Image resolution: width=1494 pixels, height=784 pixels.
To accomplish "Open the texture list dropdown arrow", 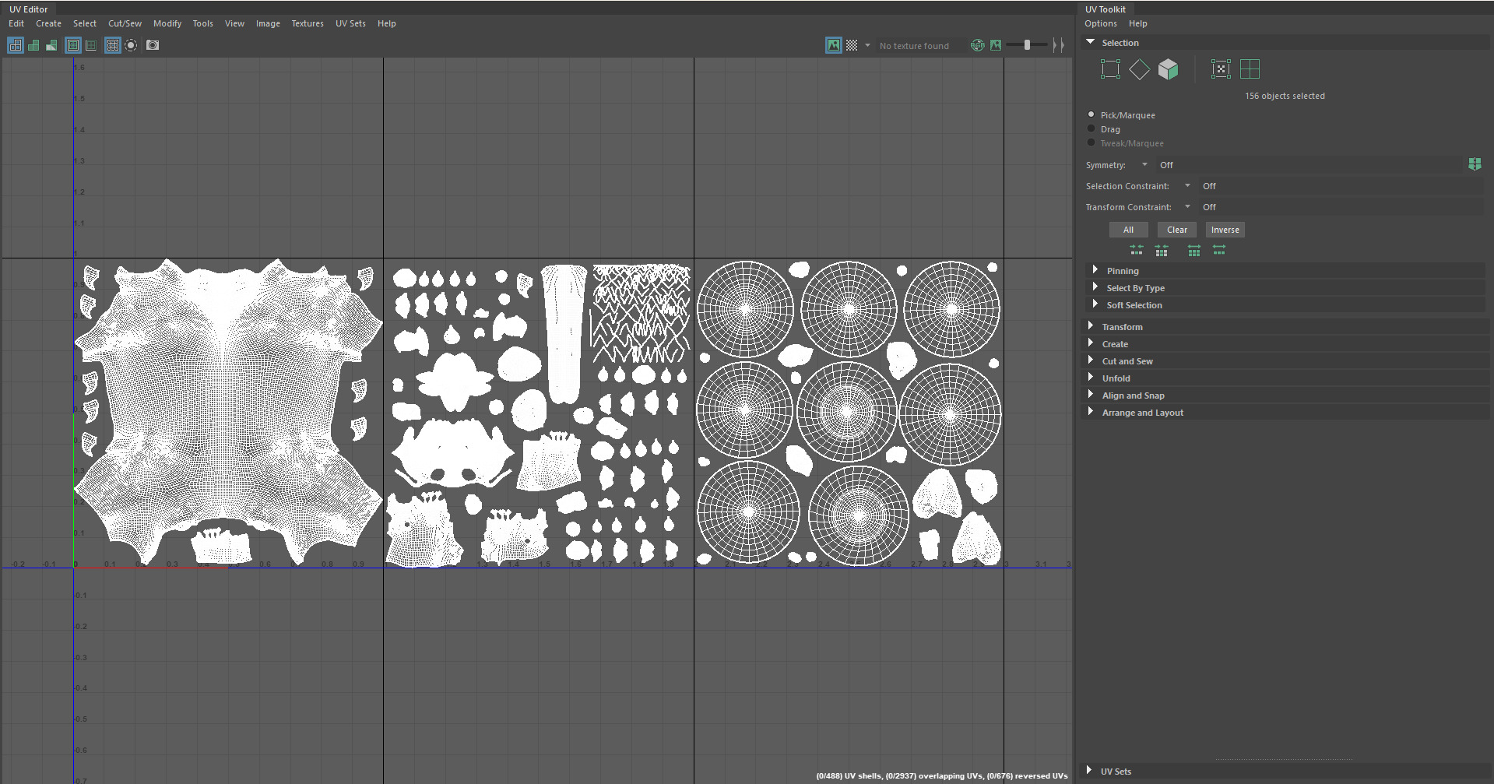I will [x=867, y=45].
